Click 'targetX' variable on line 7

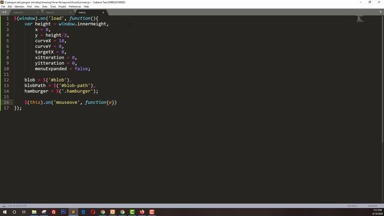pos(44,52)
